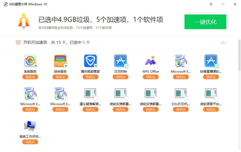The height and width of the screenshot is (152, 241).
Task: Check the 建议疑难解答... checkbox
Action: [96, 98]
